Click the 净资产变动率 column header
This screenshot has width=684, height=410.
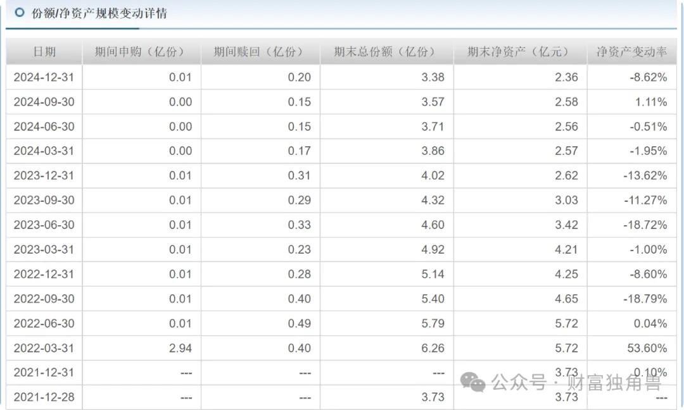[631, 52]
